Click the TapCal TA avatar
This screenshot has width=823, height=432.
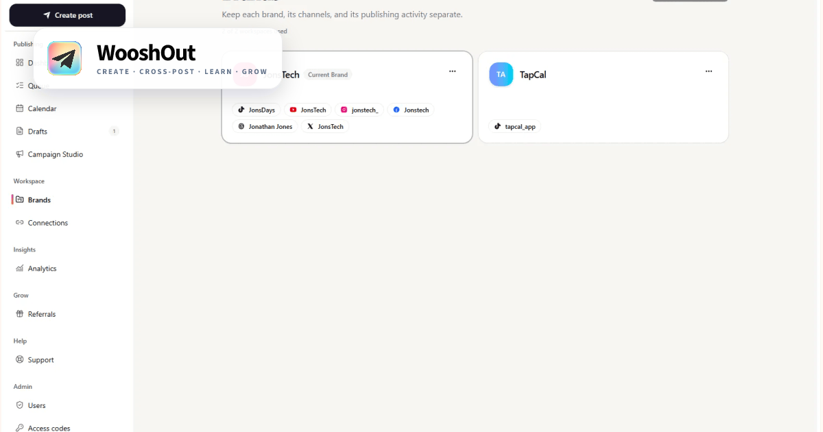tap(501, 74)
